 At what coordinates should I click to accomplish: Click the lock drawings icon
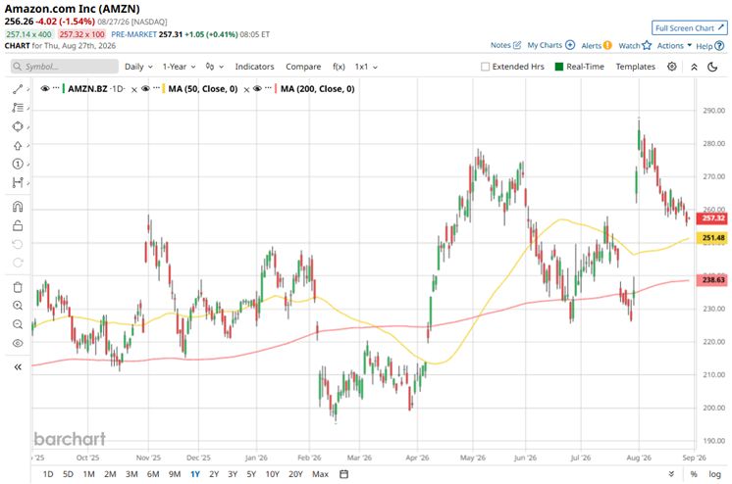click(18, 225)
